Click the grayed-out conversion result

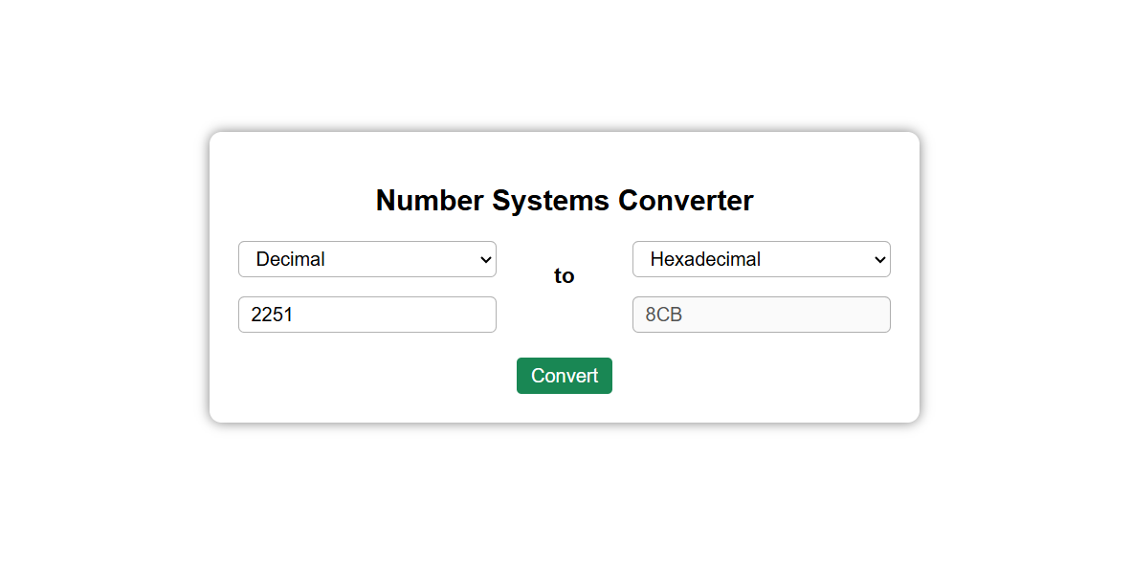coord(761,314)
